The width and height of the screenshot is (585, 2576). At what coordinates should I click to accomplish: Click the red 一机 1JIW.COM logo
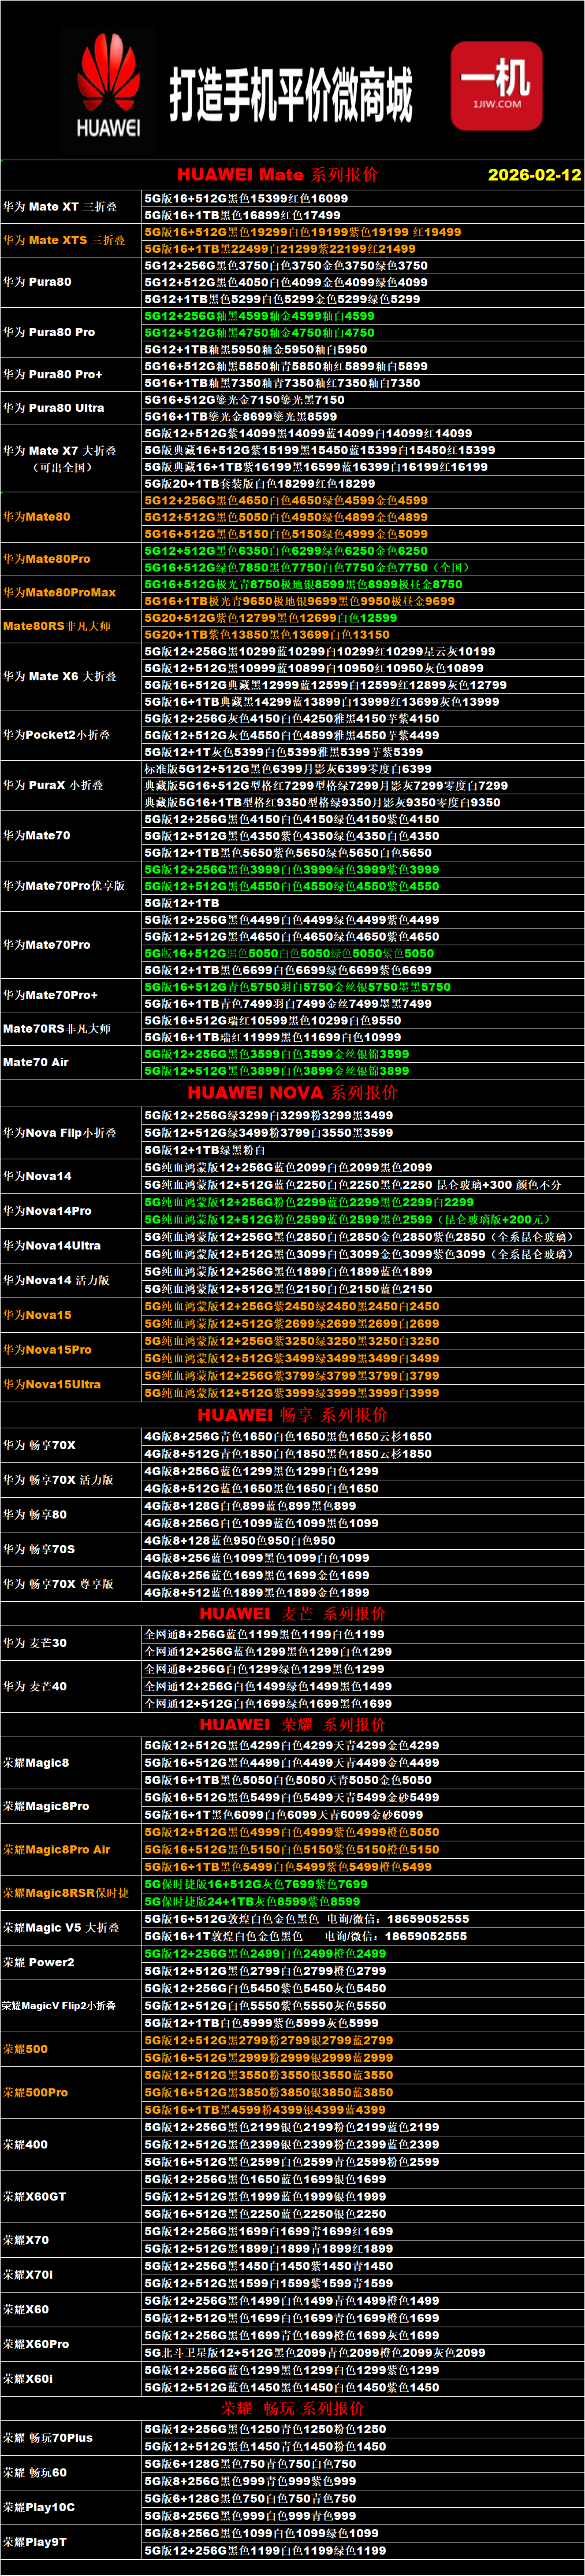click(496, 86)
